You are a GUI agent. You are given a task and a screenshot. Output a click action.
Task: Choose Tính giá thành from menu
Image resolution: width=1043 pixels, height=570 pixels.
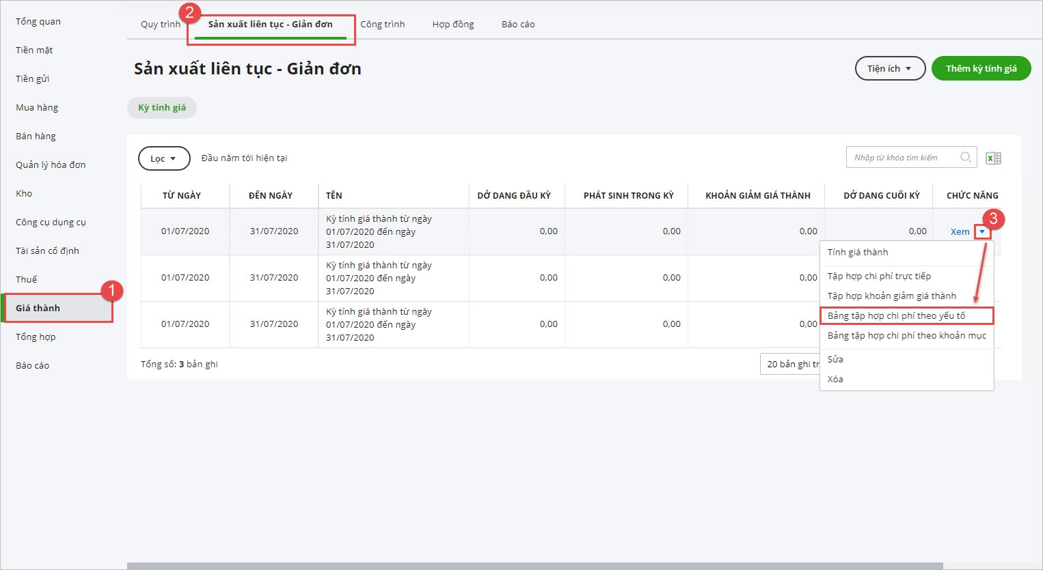pos(858,253)
